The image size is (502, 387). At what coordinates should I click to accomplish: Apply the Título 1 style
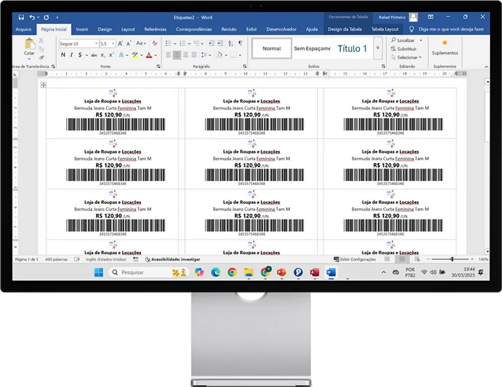(352, 48)
